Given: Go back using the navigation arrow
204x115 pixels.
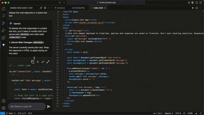Looking at the screenshot, I should coord(60,3).
